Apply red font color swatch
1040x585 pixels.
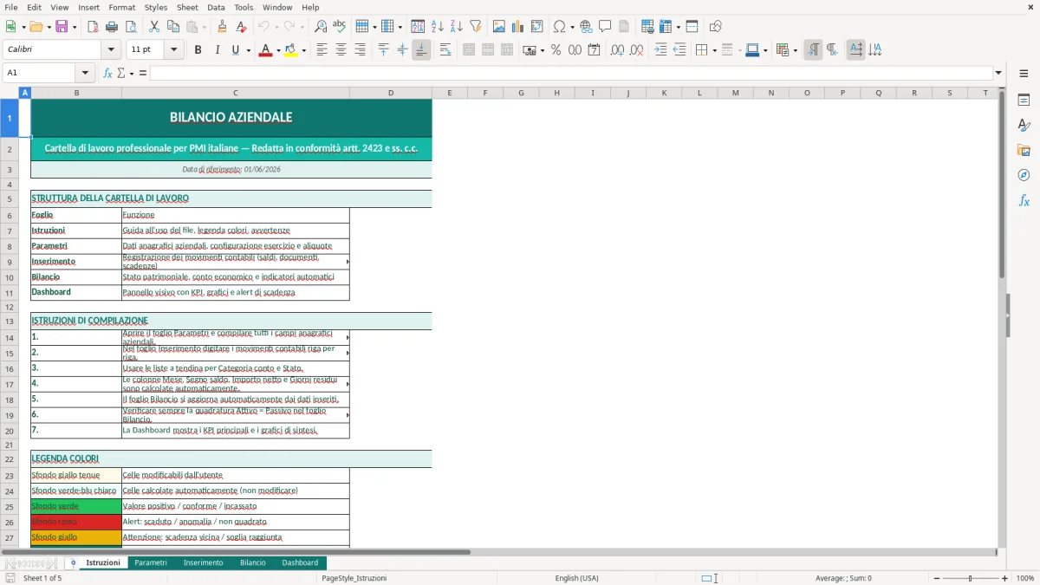[264, 50]
